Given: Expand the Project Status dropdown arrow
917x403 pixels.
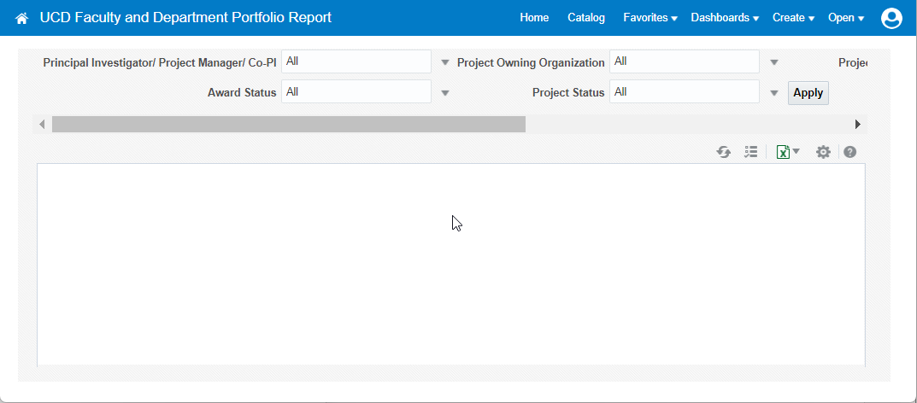Looking at the screenshot, I should (773, 93).
